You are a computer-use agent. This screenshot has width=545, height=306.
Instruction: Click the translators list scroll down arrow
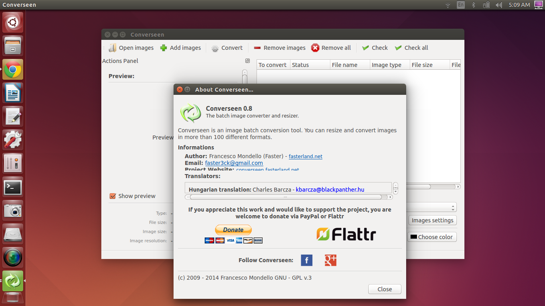click(x=395, y=191)
